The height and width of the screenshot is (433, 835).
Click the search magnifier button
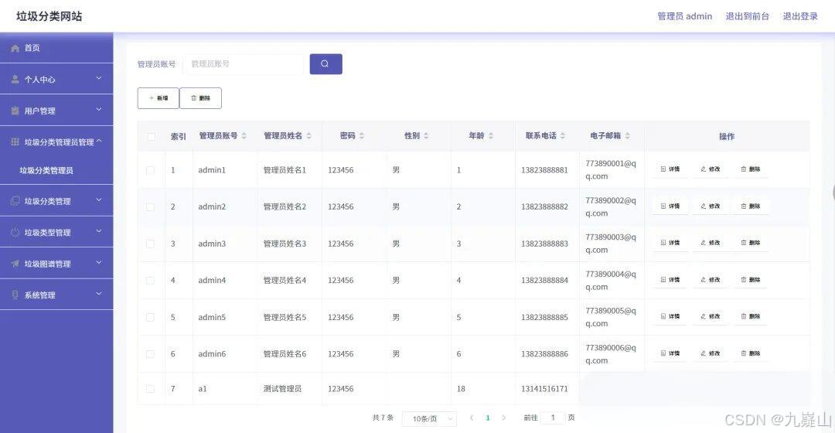pyautogui.click(x=326, y=64)
